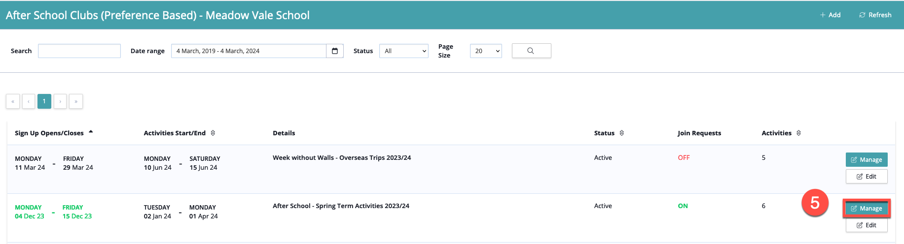
Task: Open the Page Size dropdown
Action: [x=485, y=51]
